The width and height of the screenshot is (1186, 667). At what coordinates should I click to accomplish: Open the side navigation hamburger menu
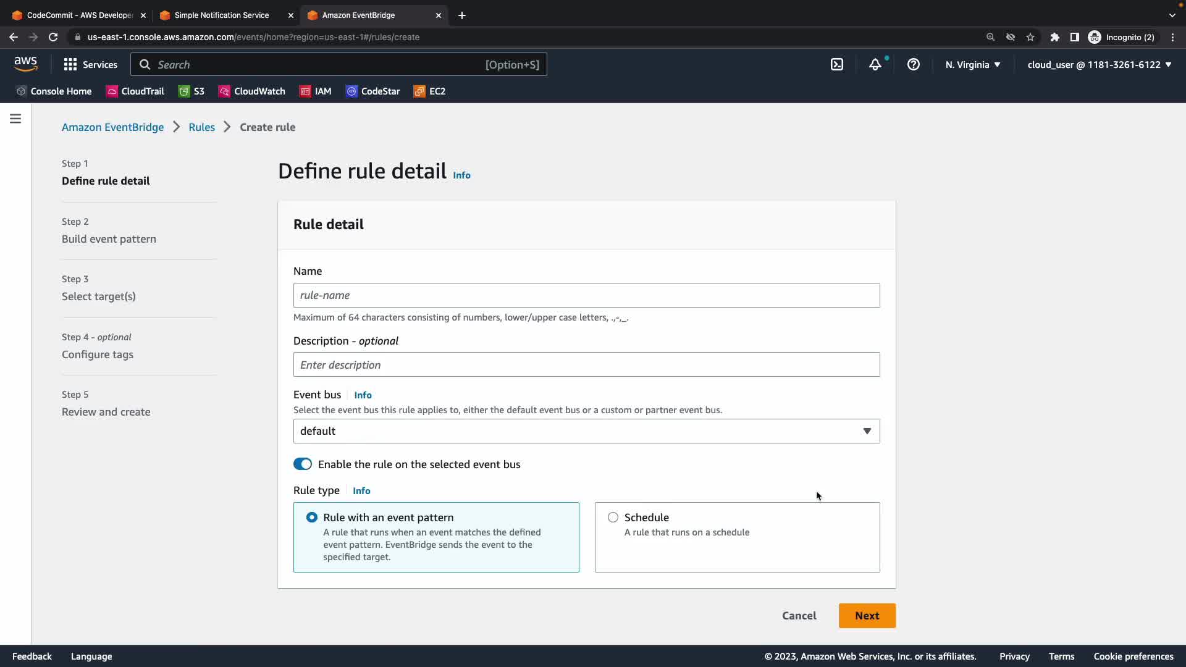coord(15,119)
